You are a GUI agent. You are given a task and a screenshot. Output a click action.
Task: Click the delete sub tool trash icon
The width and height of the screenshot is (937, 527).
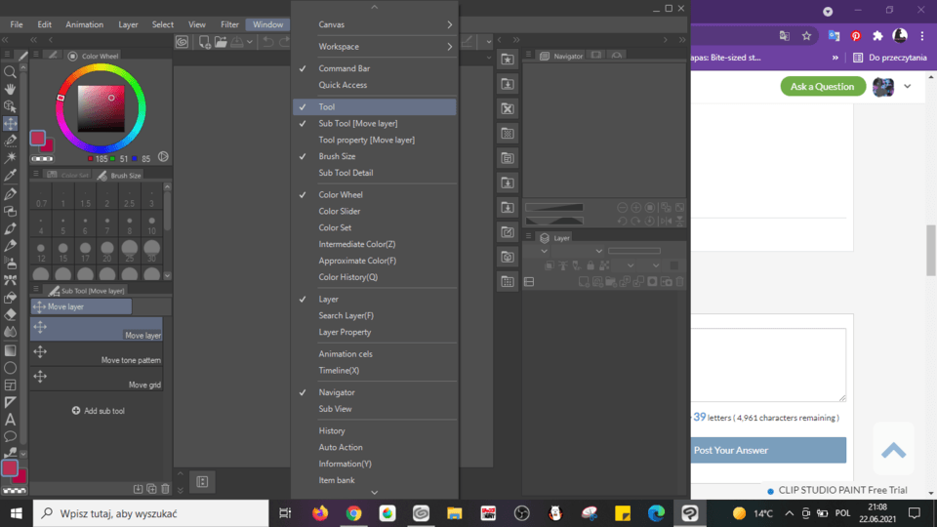[x=166, y=489]
